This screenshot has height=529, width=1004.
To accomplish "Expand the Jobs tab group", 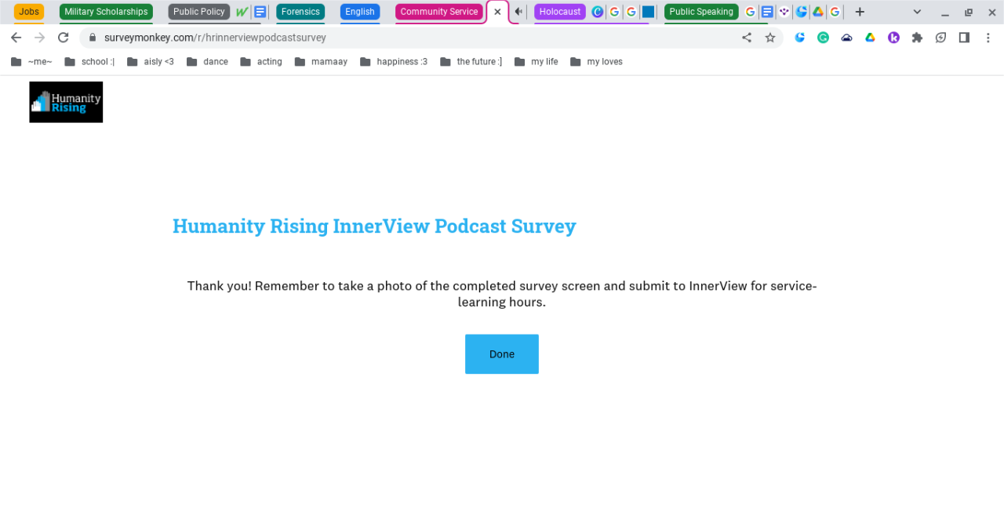I will [x=29, y=12].
